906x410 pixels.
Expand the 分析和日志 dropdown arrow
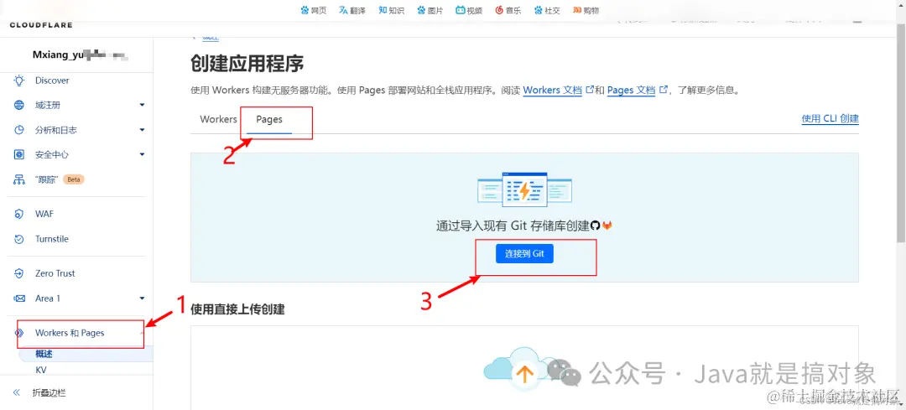[142, 130]
